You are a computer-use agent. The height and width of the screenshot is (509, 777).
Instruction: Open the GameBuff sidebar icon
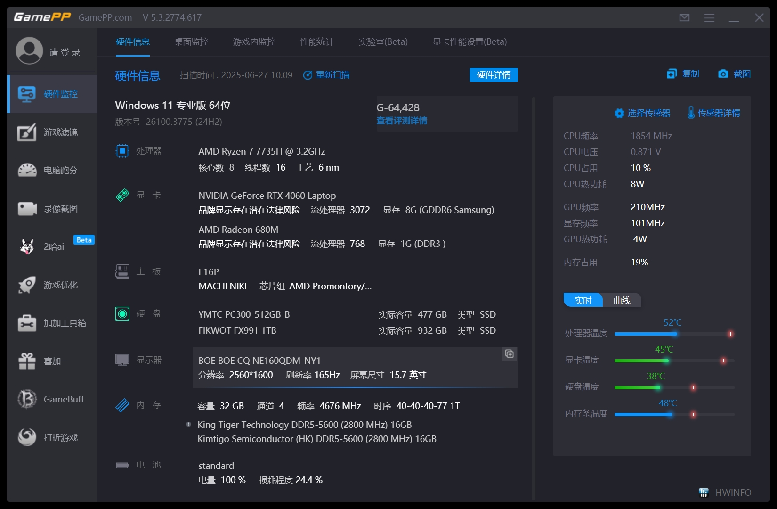click(27, 399)
